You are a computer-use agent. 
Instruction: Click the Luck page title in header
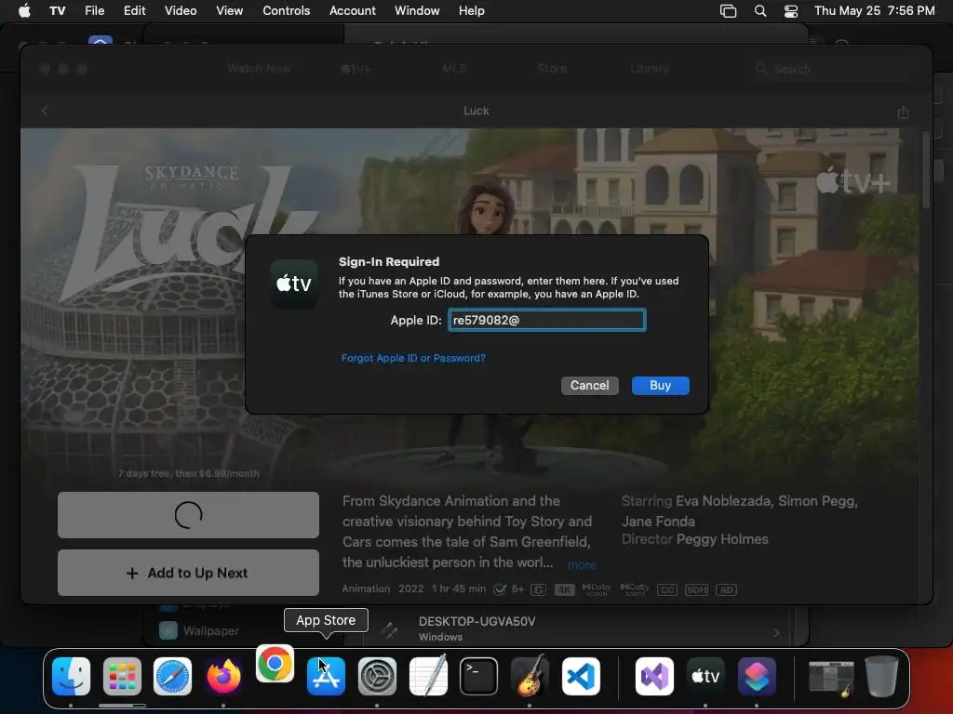click(x=476, y=111)
